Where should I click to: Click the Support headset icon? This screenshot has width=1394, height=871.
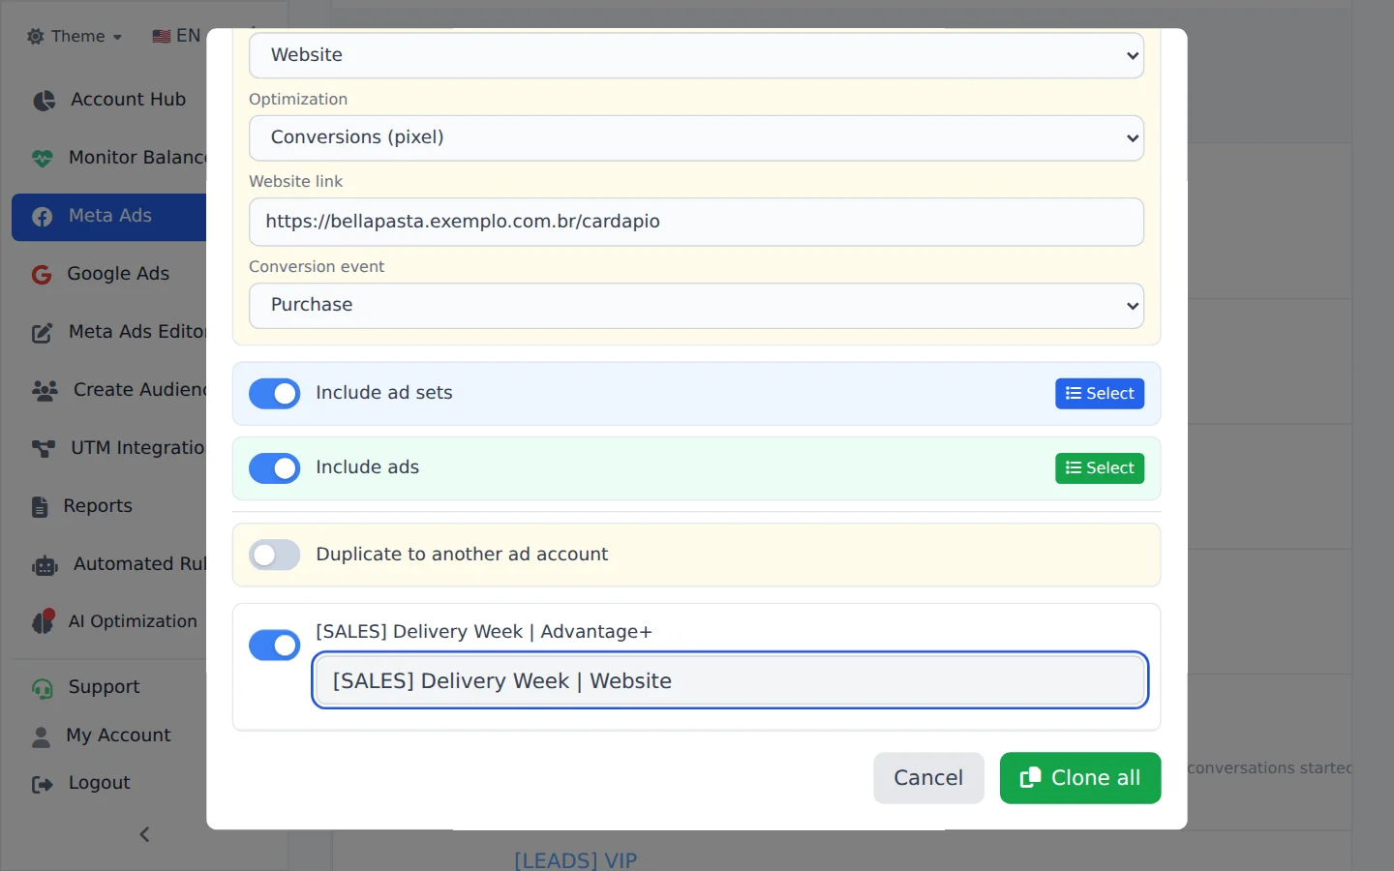pyautogui.click(x=43, y=688)
